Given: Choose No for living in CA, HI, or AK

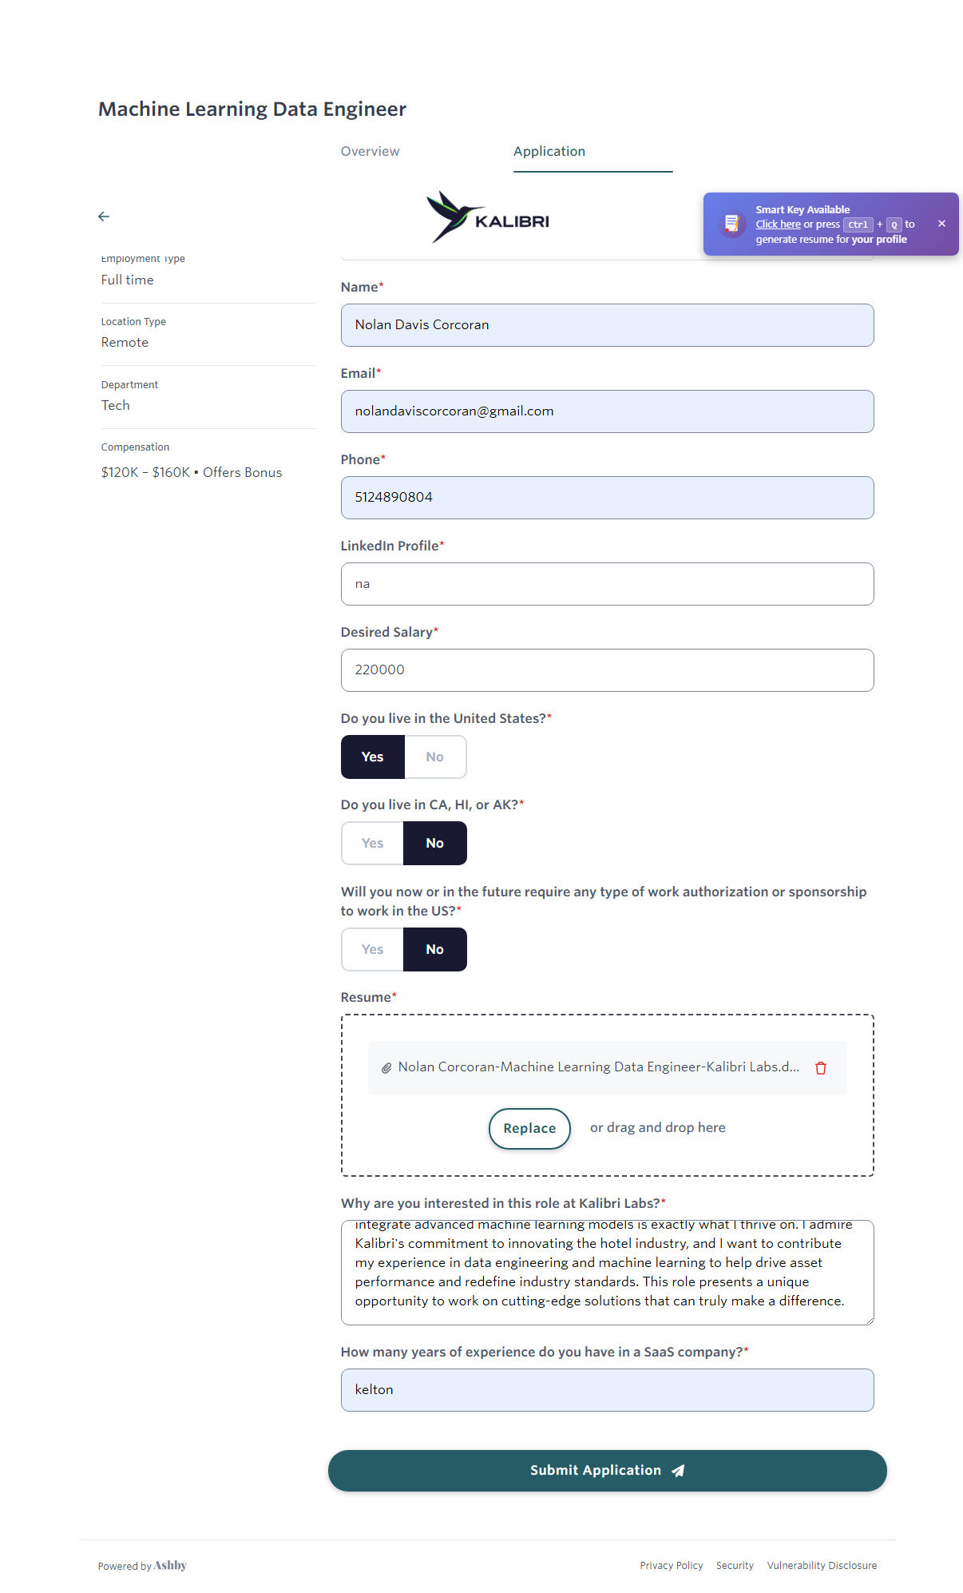Looking at the screenshot, I should tap(434, 843).
